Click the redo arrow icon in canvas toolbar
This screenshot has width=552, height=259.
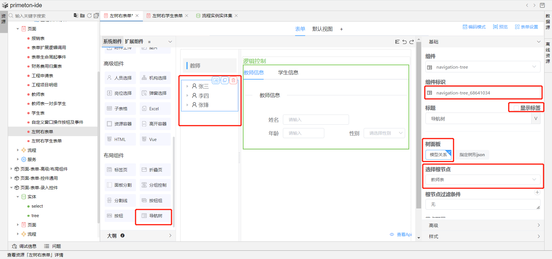[412, 42]
